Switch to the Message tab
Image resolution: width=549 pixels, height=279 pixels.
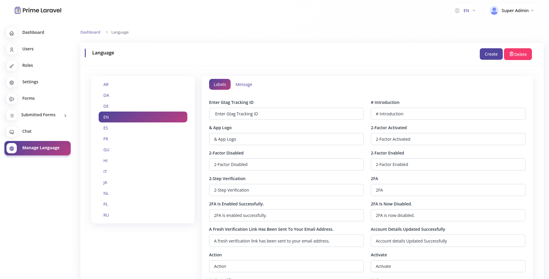[244, 84]
